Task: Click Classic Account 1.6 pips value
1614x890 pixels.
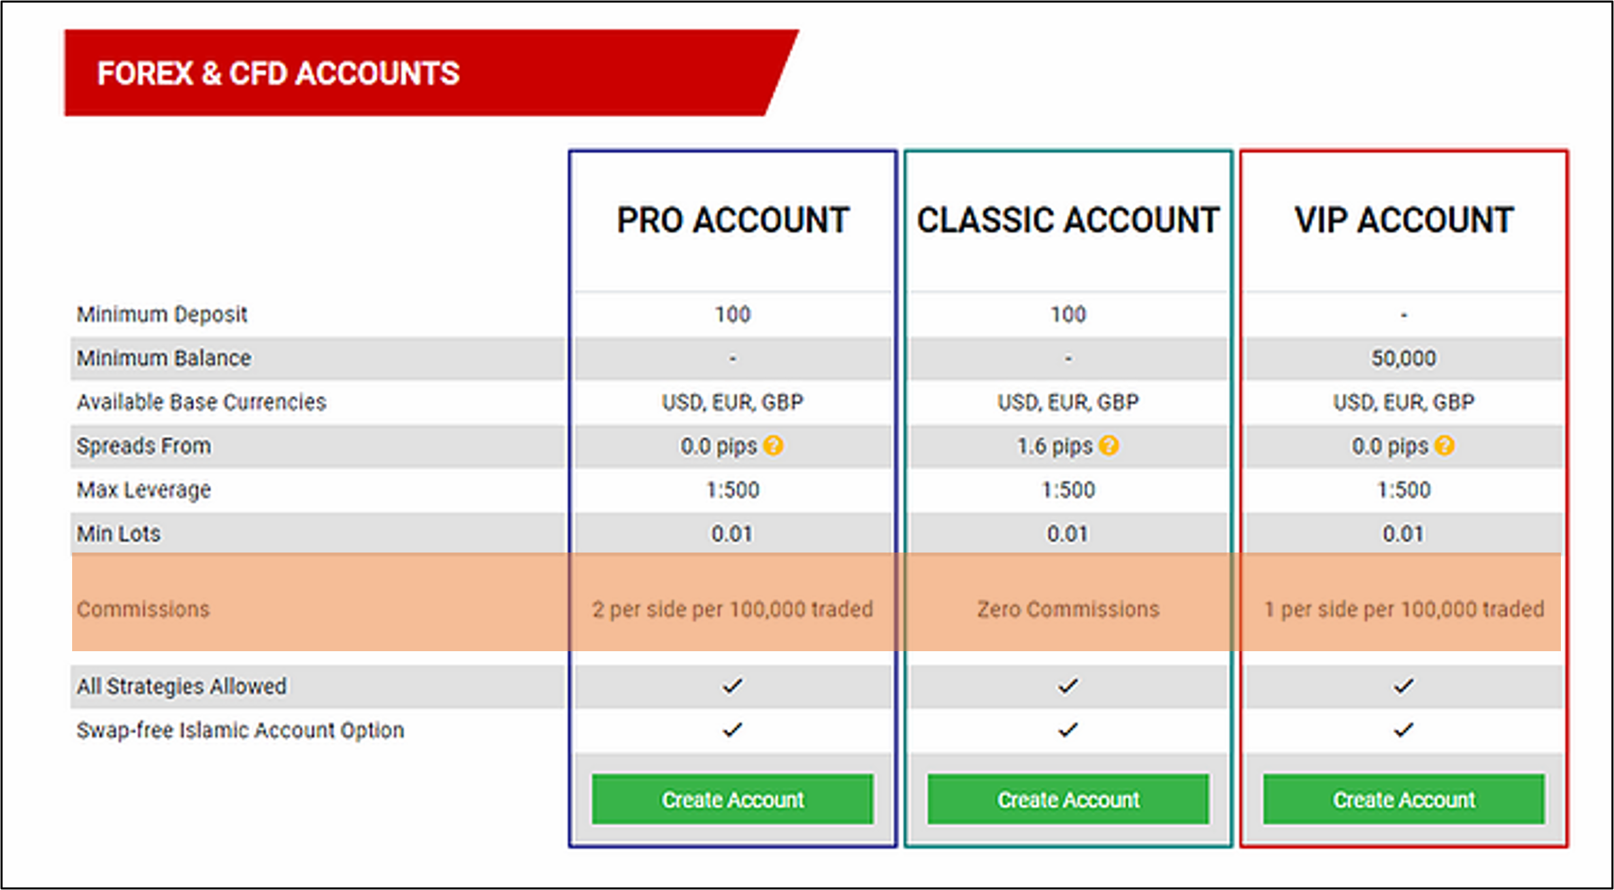Action: point(1055,446)
